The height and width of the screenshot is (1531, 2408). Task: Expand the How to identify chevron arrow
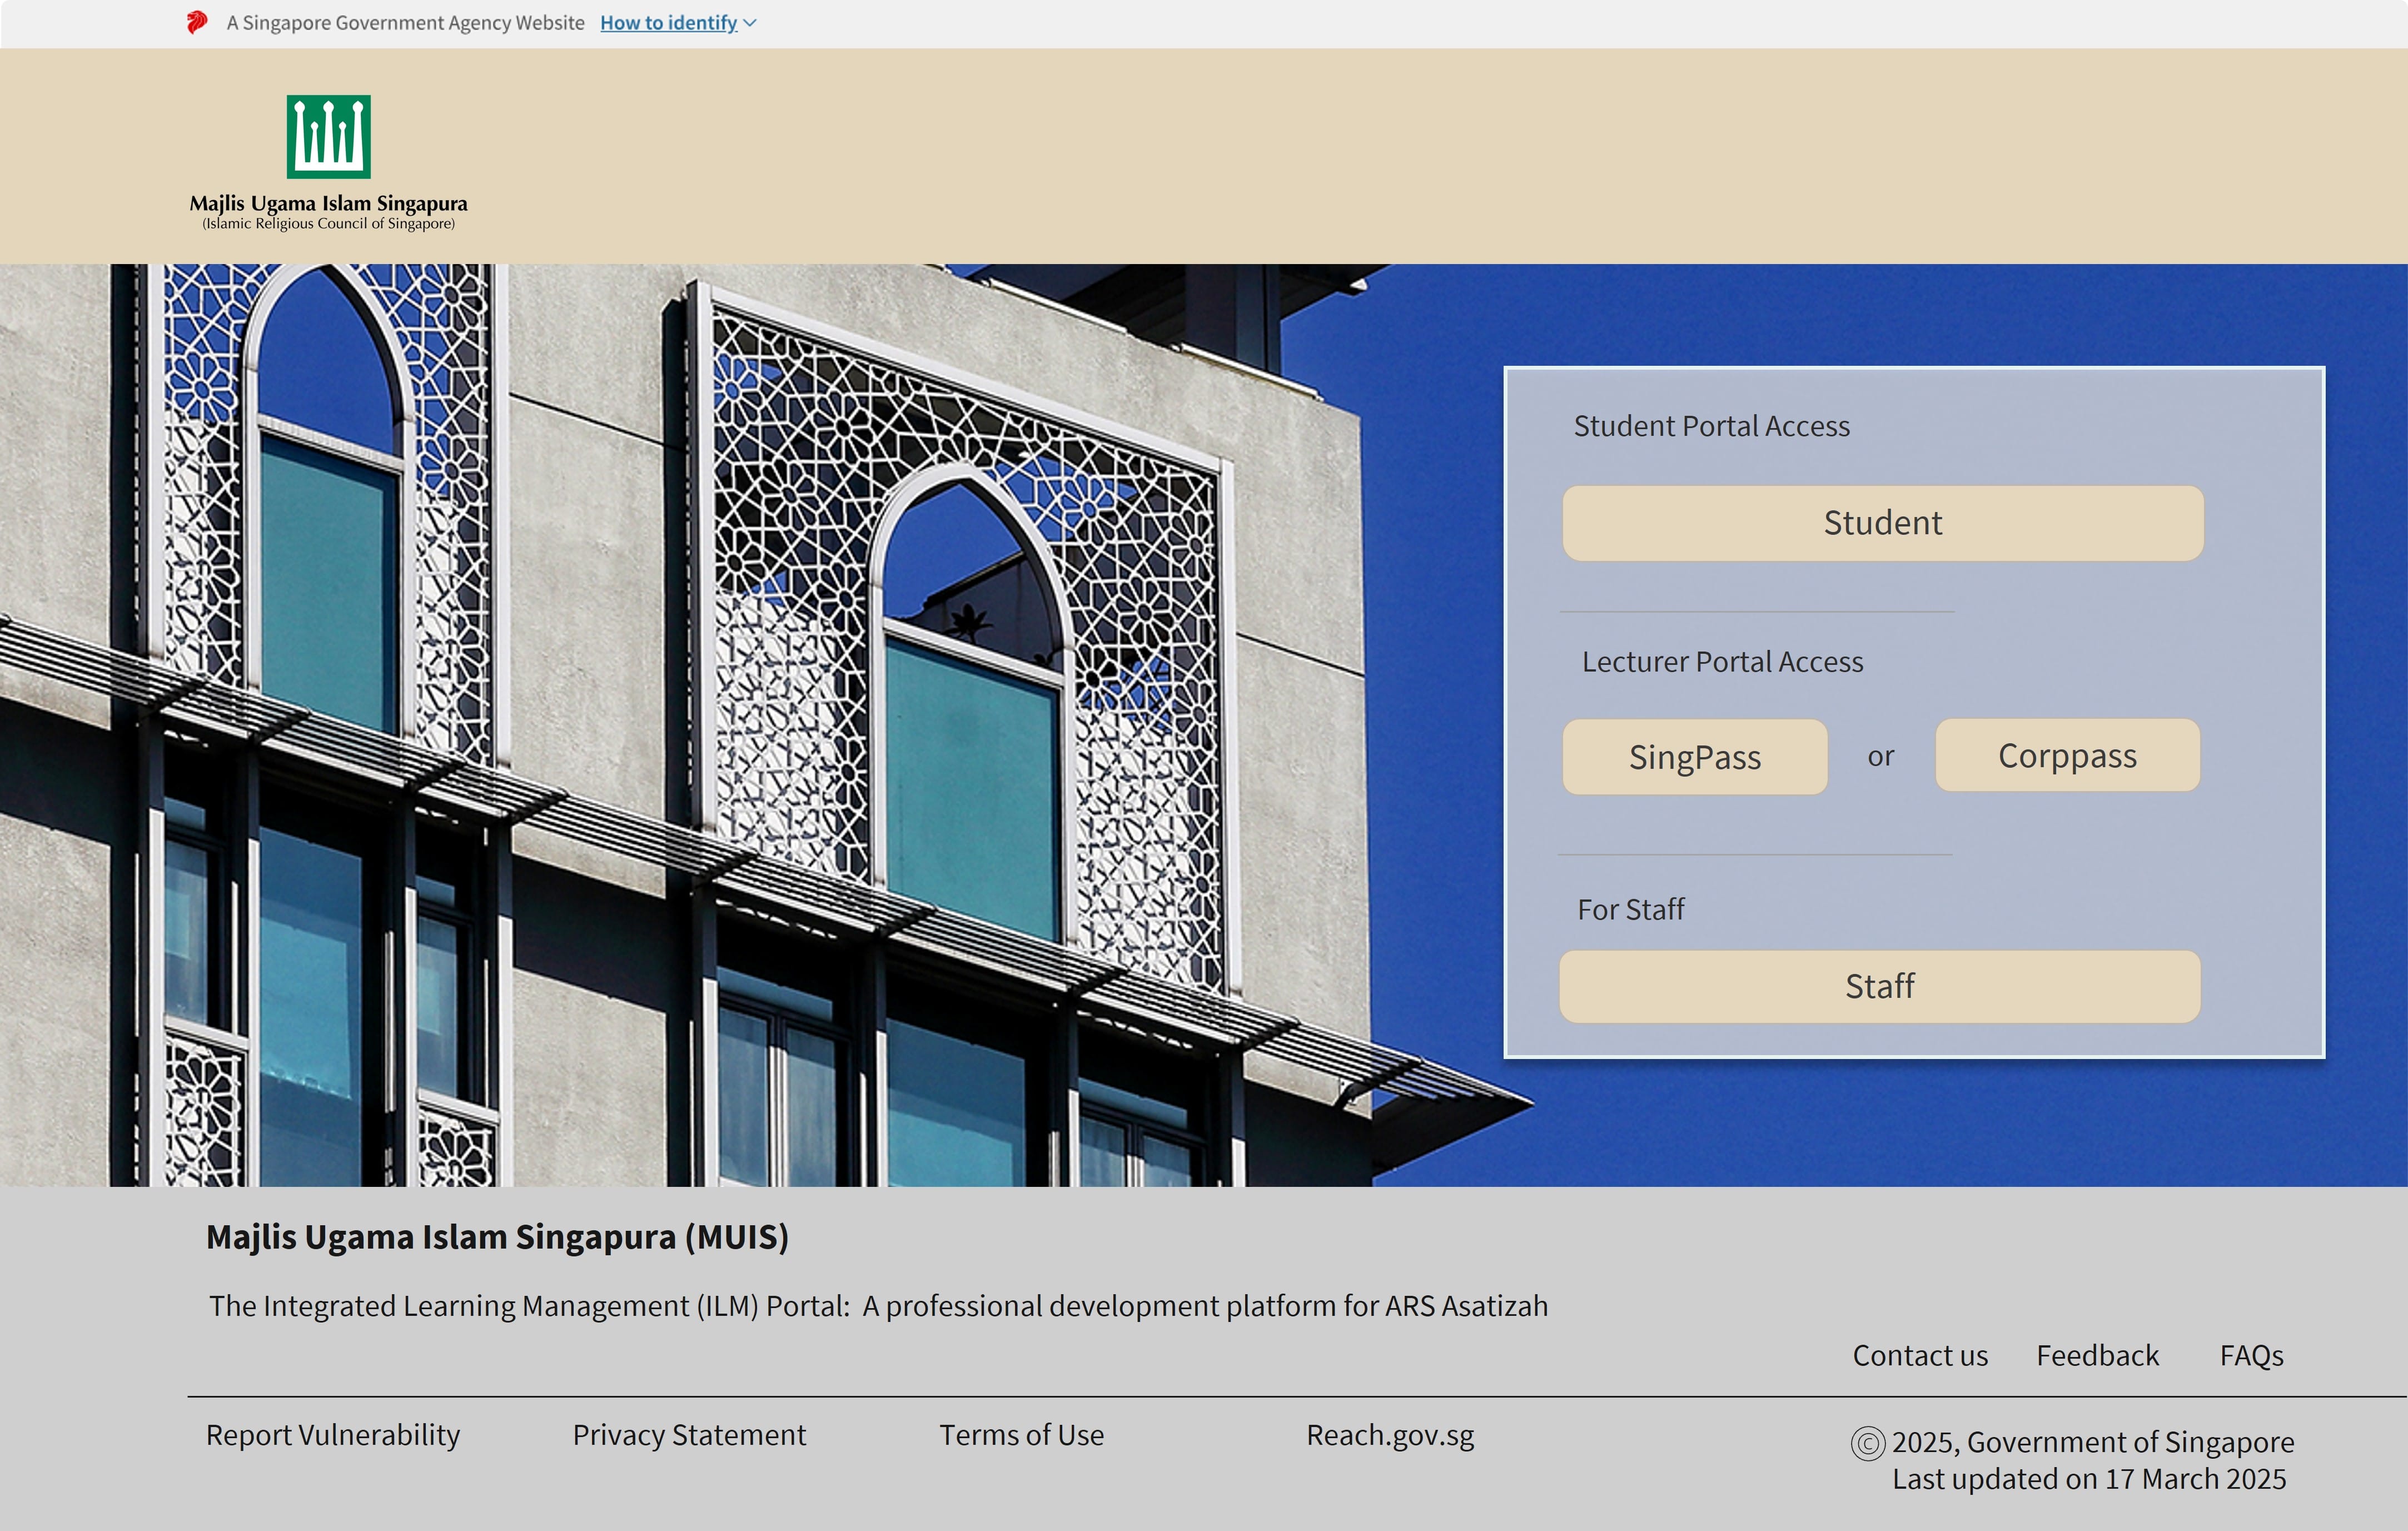pyautogui.click(x=752, y=23)
